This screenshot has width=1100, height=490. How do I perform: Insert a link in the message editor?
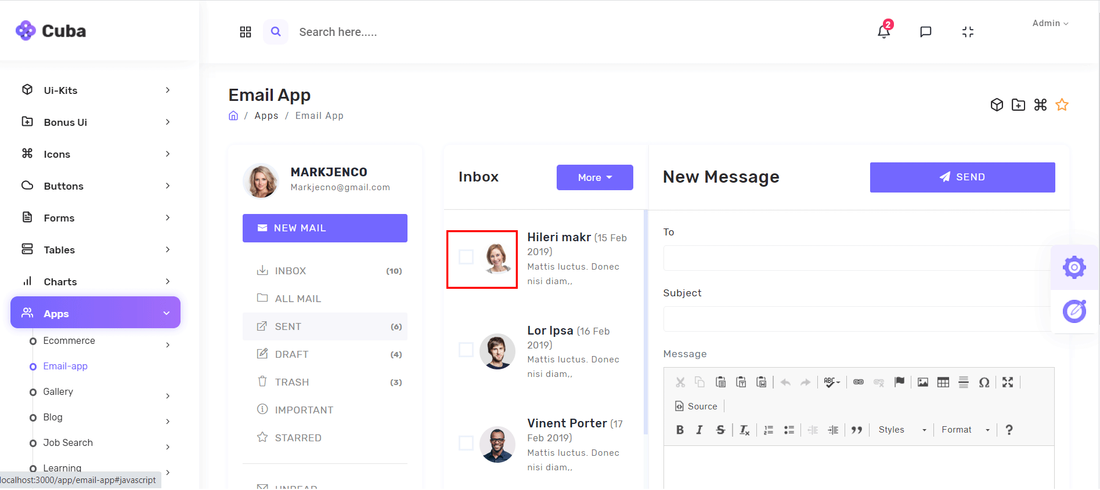[x=859, y=382]
